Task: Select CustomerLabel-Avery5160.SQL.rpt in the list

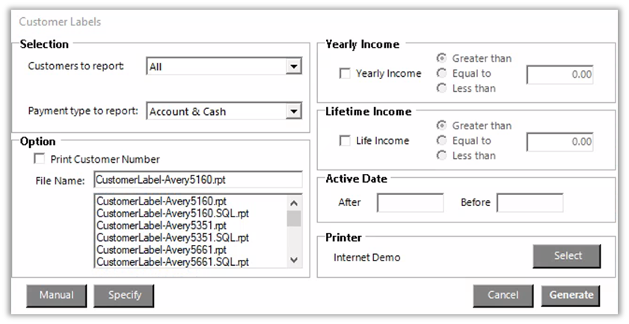Action: click(173, 214)
